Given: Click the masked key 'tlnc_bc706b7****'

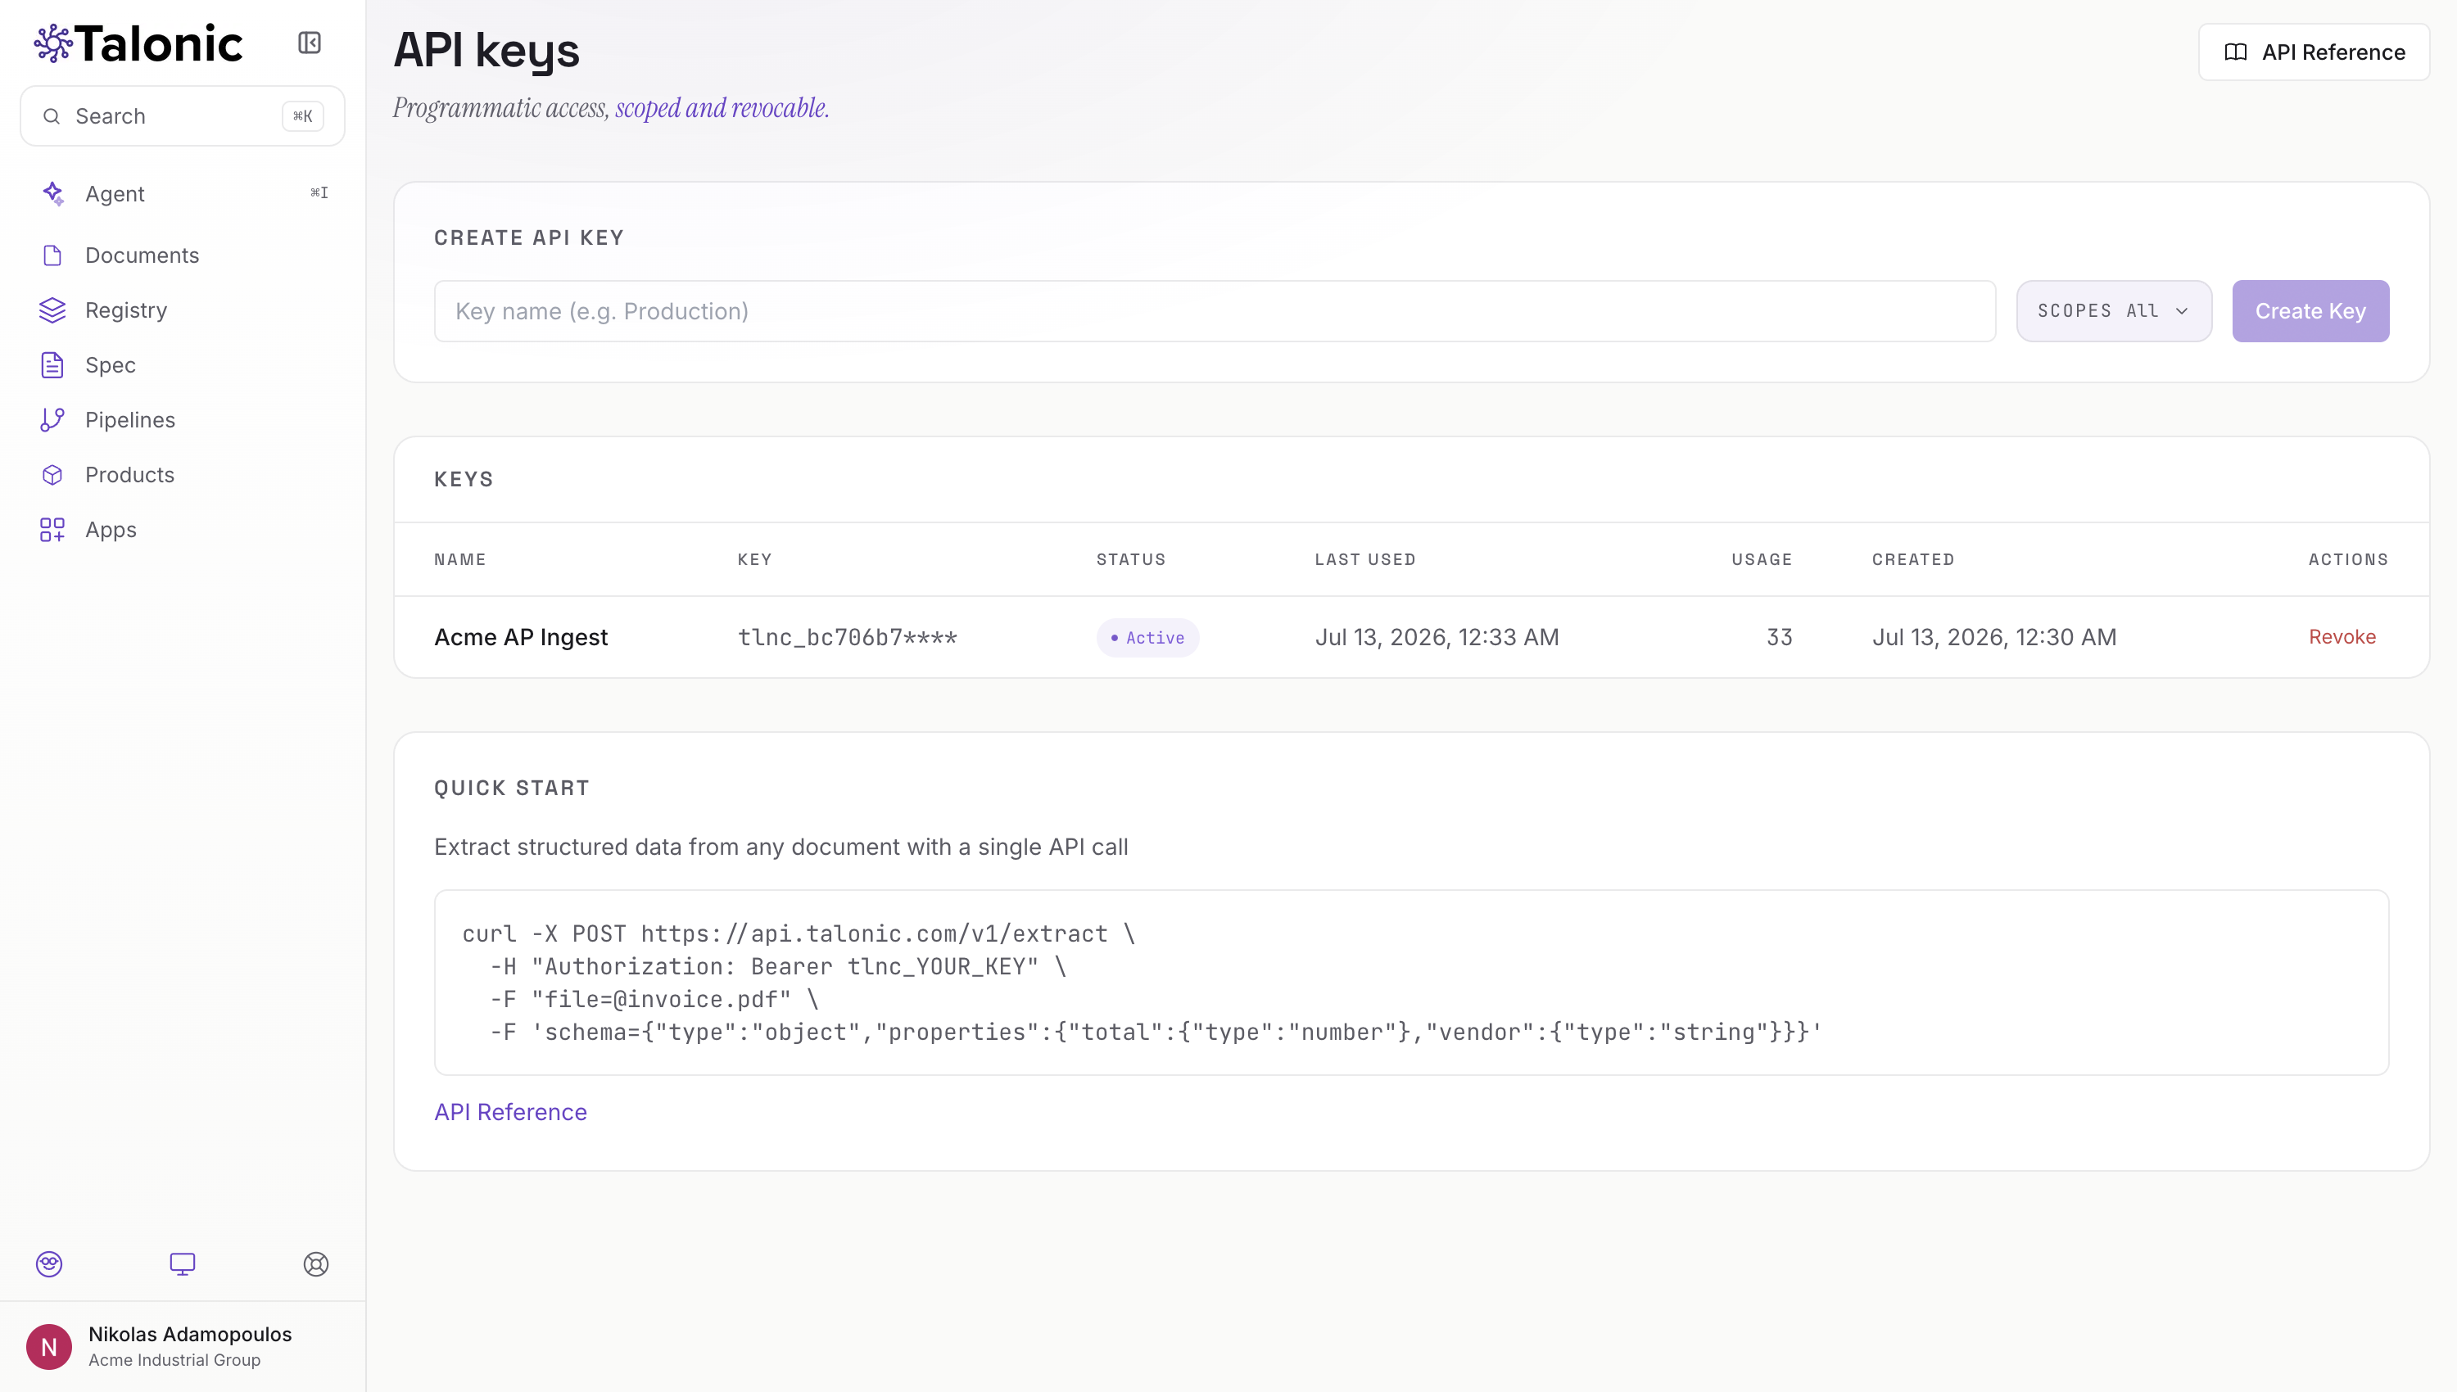Looking at the screenshot, I should 847,638.
